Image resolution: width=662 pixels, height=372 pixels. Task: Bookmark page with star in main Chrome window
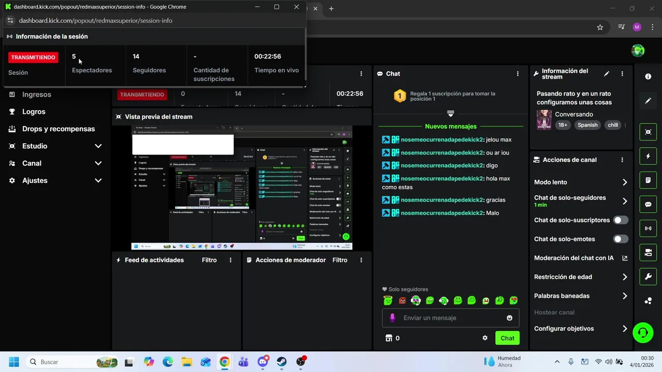(x=600, y=27)
